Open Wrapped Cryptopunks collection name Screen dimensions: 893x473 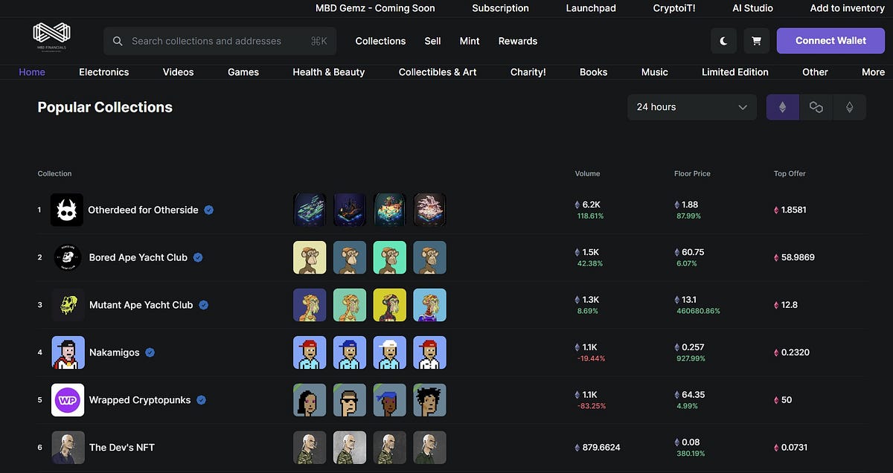(x=140, y=400)
